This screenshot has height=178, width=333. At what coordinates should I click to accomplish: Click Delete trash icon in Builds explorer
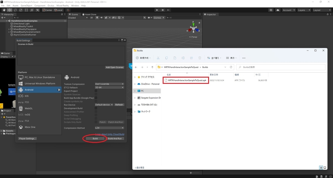(200, 58)
